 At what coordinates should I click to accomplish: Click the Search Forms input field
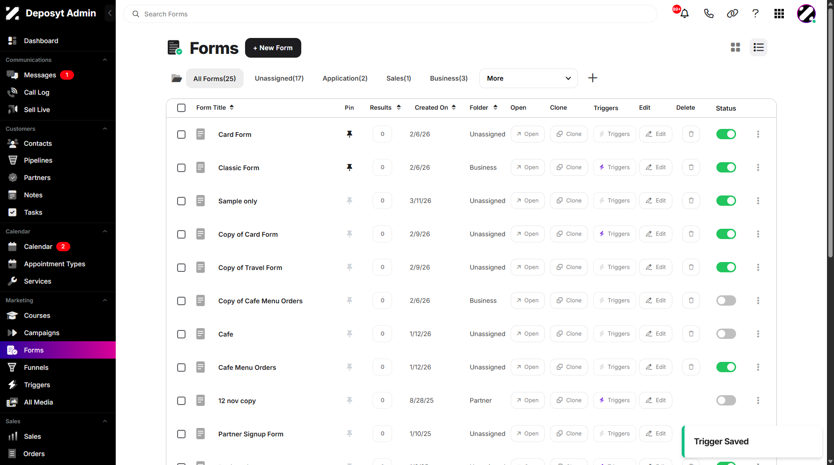(390, 14)
